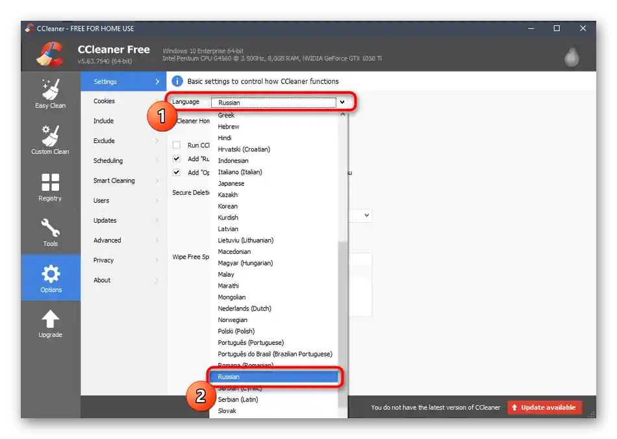Uncheck the Add "Open" context option

tap(177, 172)
